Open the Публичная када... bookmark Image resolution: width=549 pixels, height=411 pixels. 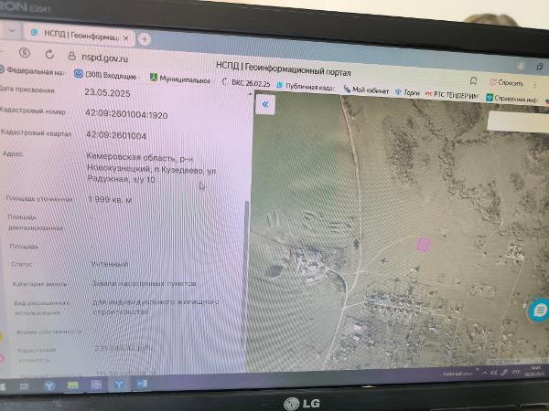pos(305,87)
